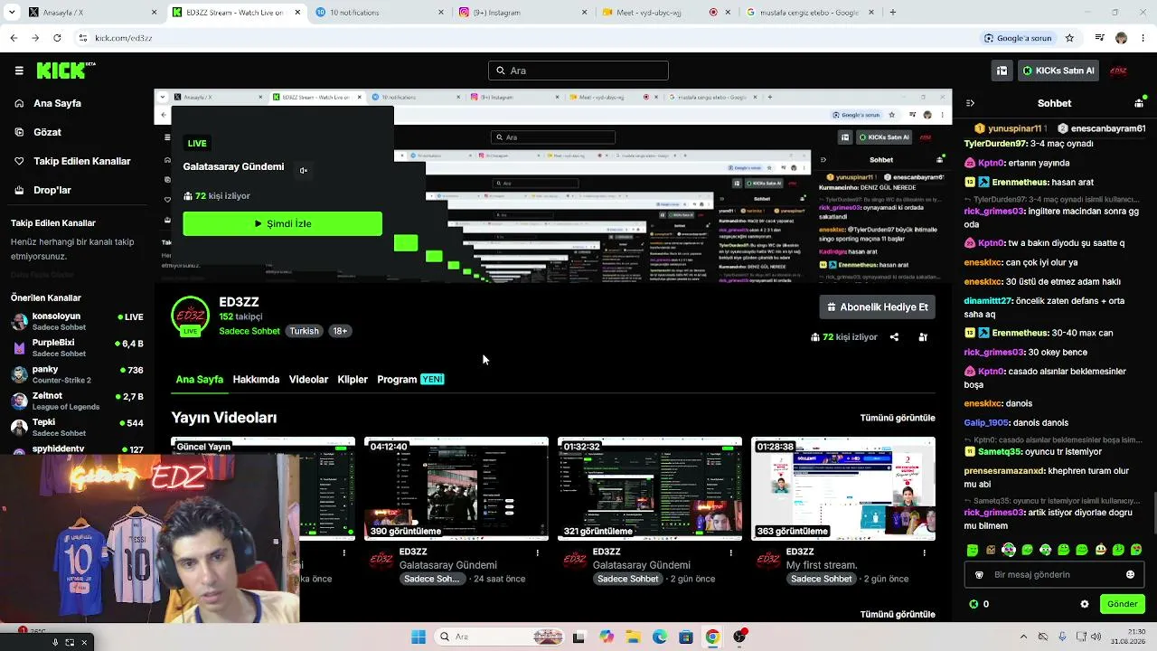The height and width of the screenshot is (651, 1157).
Task: Click the Turkish language tag
Action: [304, 331]
